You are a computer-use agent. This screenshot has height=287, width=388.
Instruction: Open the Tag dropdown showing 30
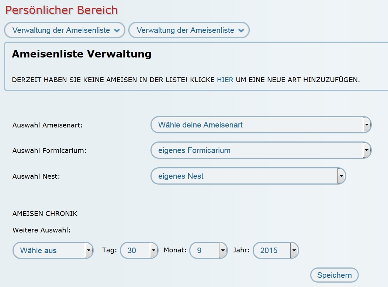click(135, 251)
